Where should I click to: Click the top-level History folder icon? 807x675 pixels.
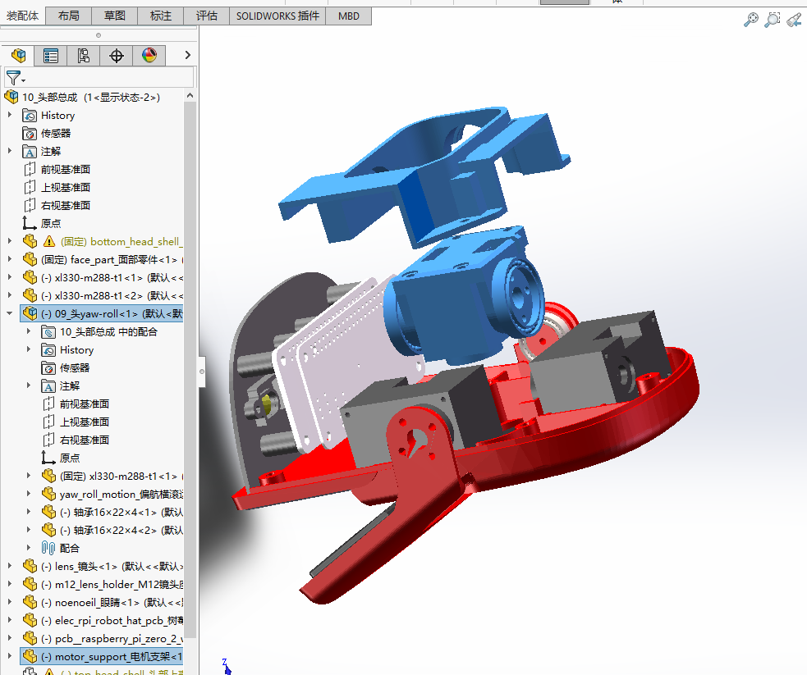30,115
